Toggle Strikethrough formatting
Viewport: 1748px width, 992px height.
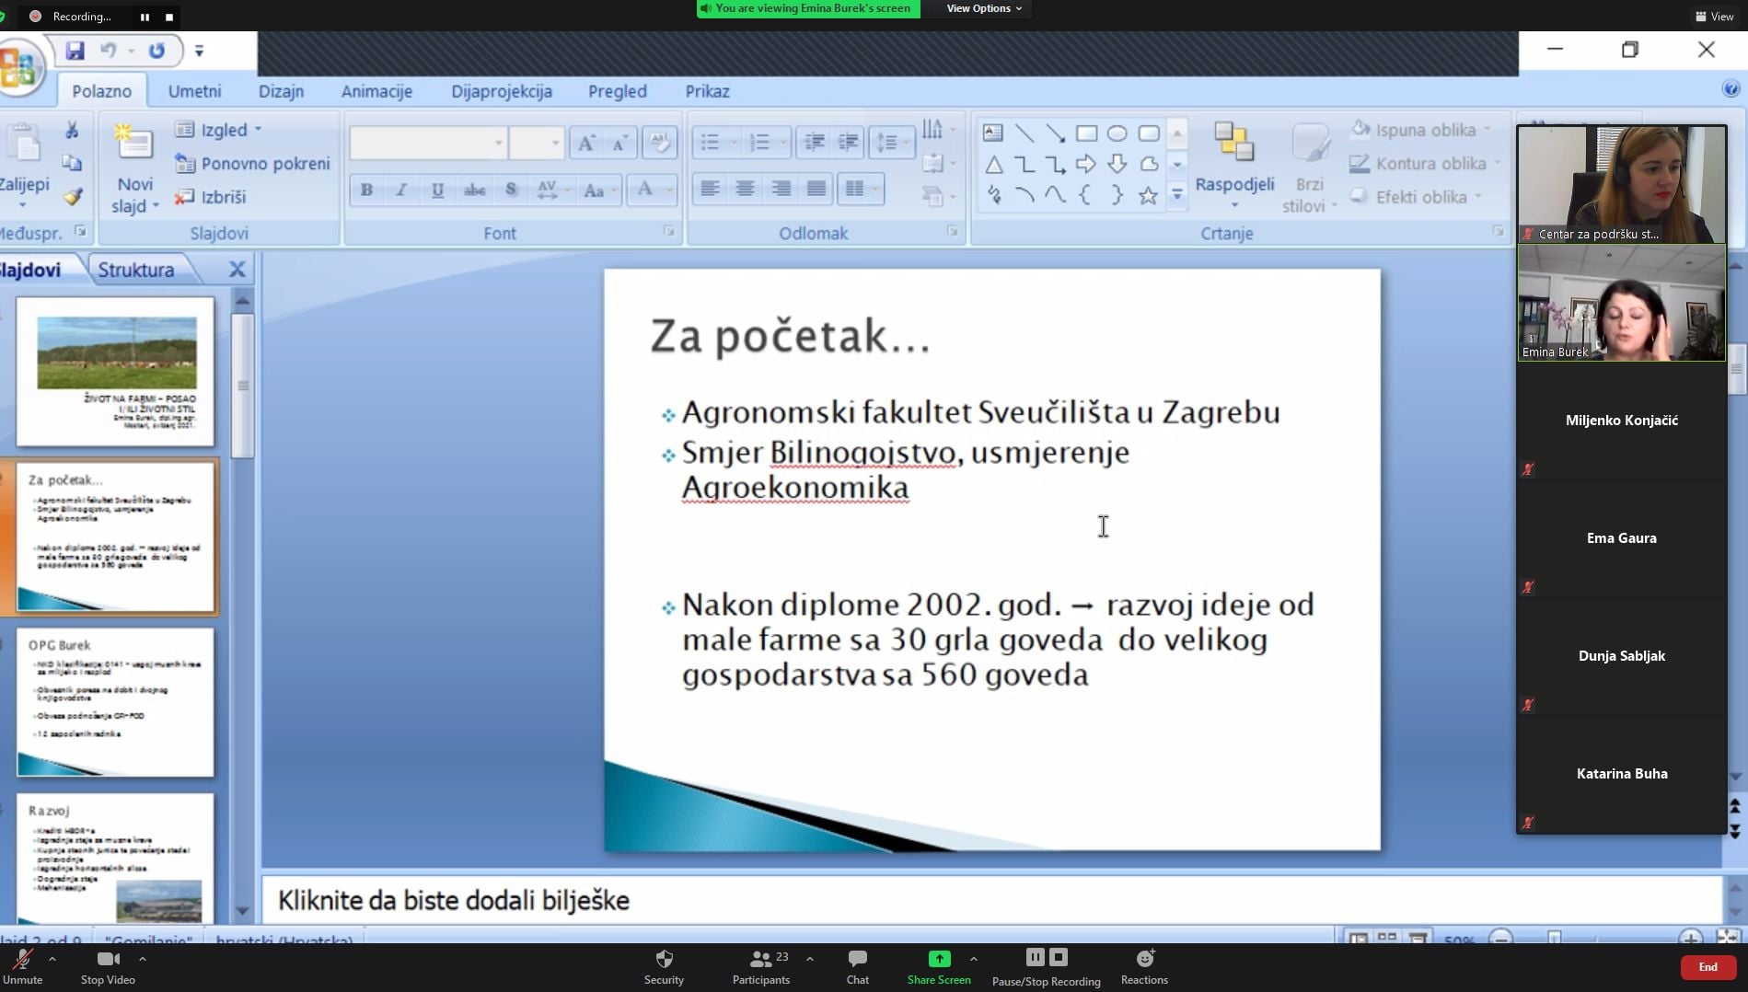pyautogui.click(x=474, y=190)
